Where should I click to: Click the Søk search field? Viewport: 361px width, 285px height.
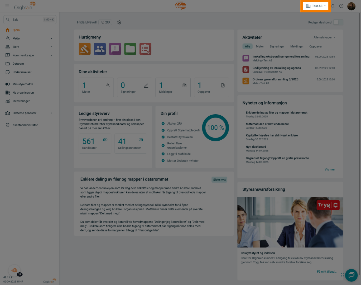(30, 20)
